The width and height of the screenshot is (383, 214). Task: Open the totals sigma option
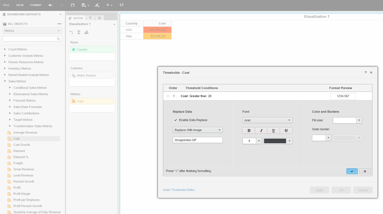pyautogui.click(x=79, y=32)
